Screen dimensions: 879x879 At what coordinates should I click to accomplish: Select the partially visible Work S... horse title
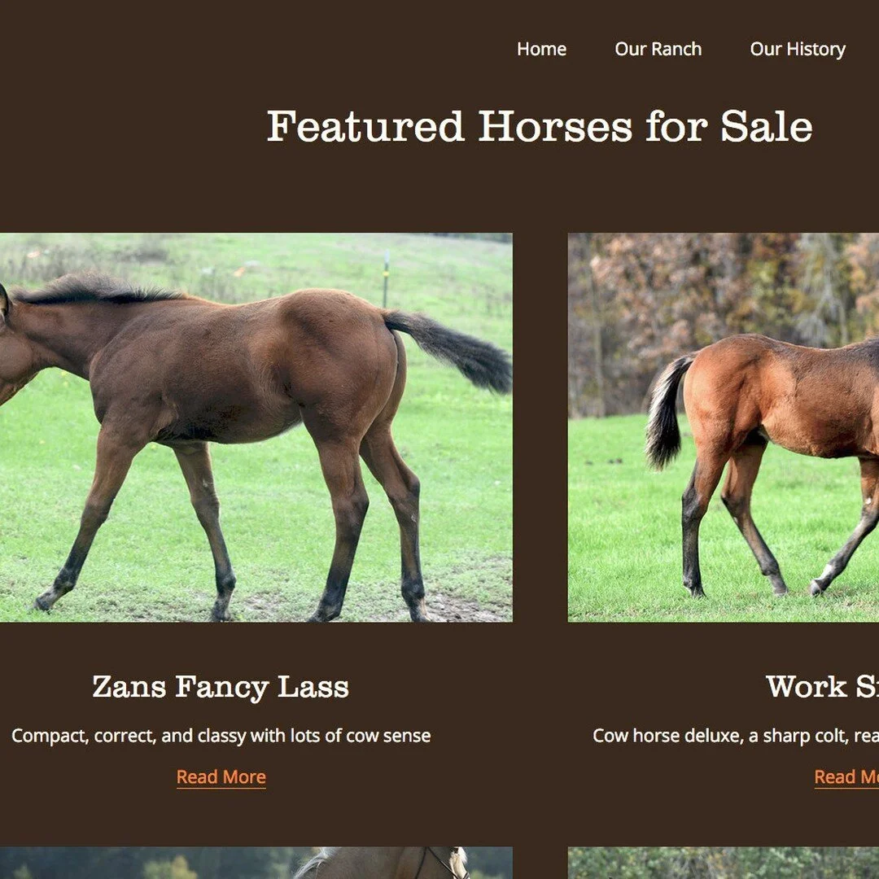822,687
